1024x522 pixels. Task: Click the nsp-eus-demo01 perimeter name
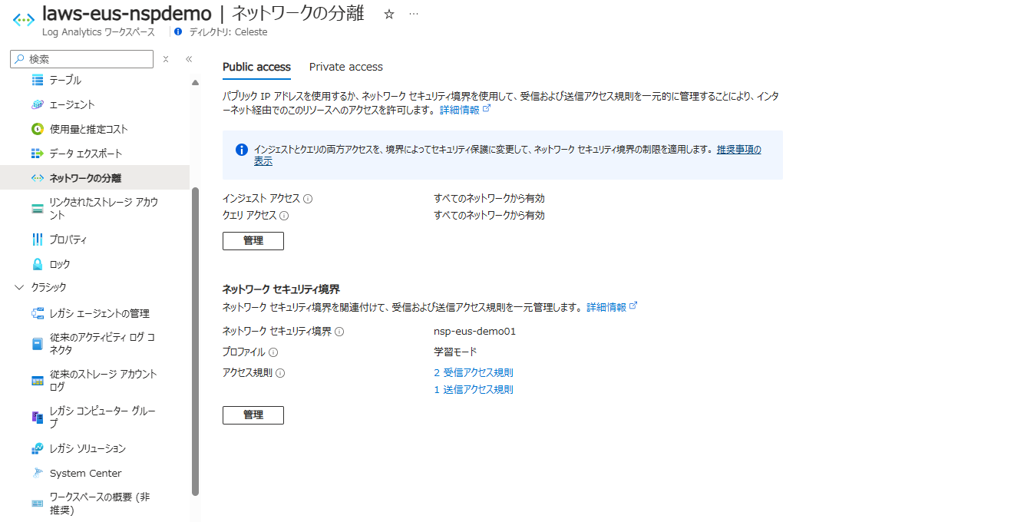click(x=475, y=332)
